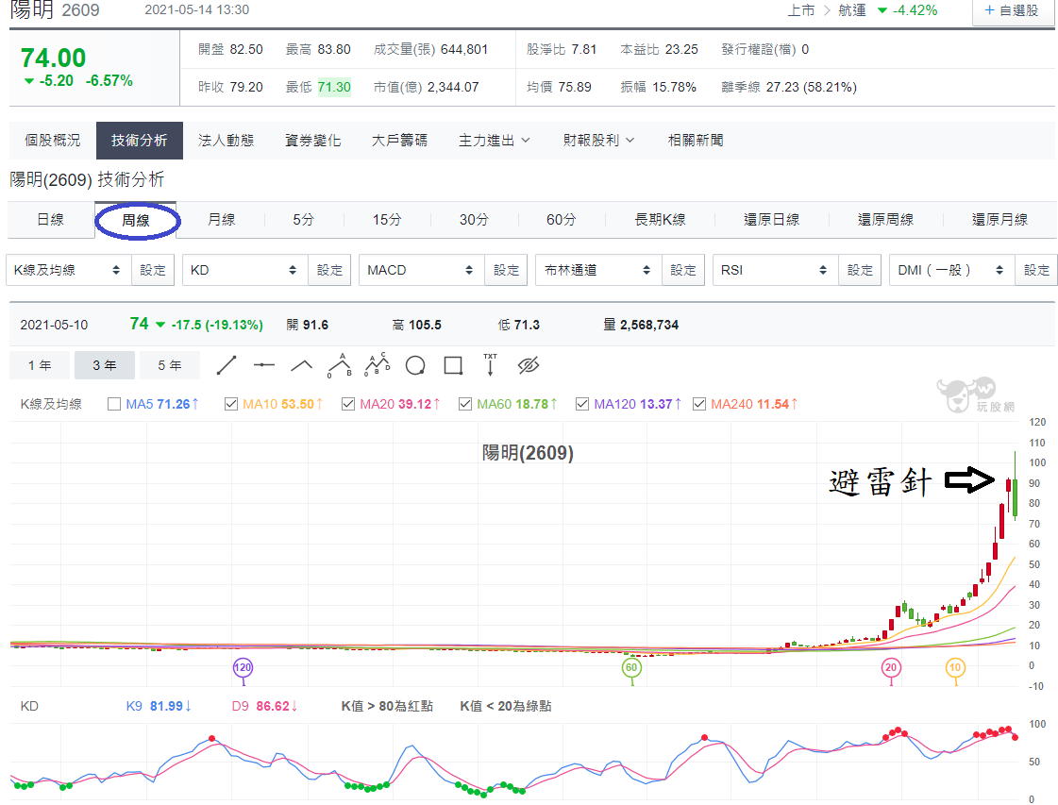The height and width of the screenshot is (805, 1058).
Task: Open 設定 next to K線及均線
Action: tap(153, 270)
